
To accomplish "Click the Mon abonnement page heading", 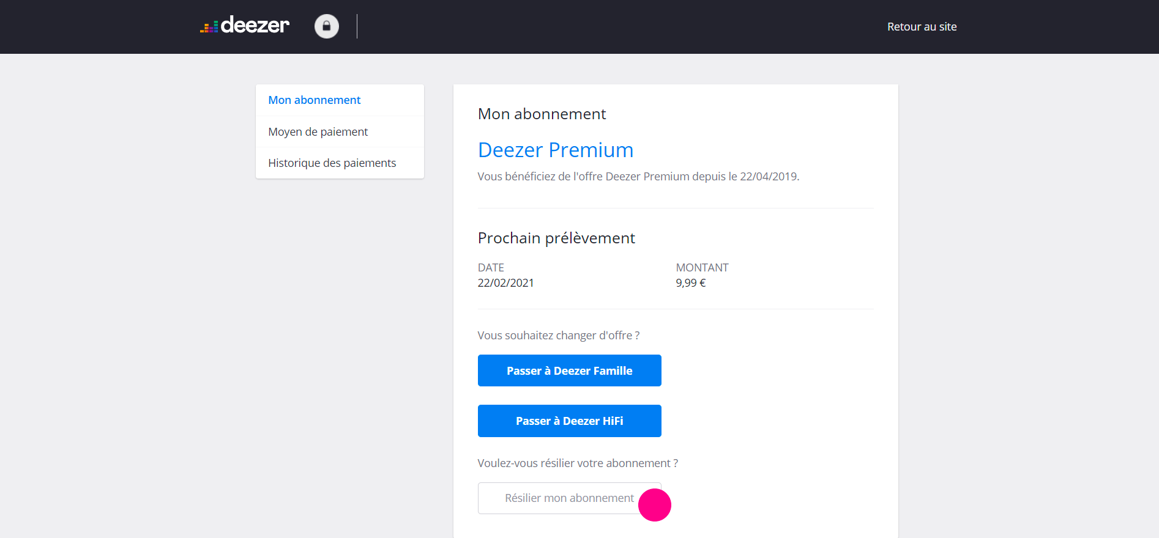I will coord(542,114).
